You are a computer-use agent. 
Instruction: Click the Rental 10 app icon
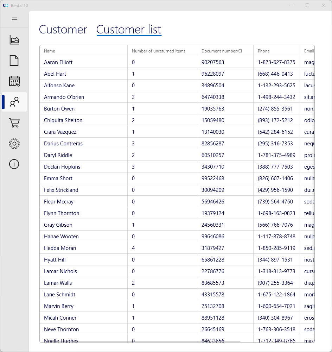(x=6, y=5)
